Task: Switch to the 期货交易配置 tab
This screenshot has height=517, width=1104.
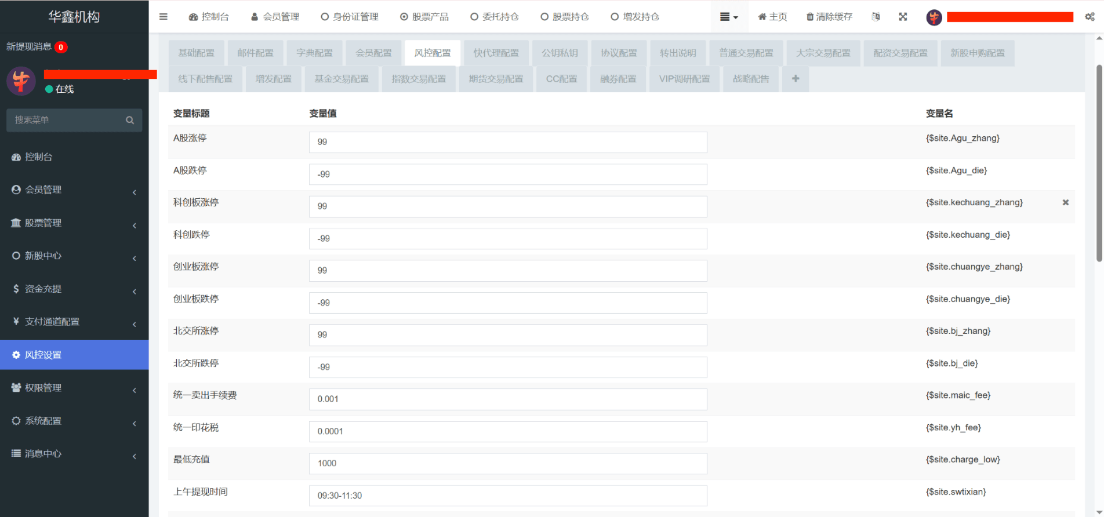Action: [496, 78]
